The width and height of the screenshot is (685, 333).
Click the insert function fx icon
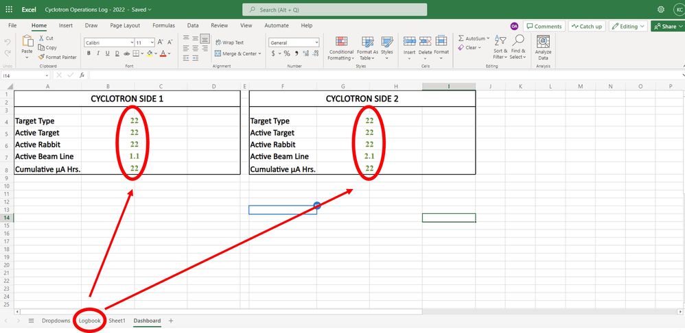82,75
